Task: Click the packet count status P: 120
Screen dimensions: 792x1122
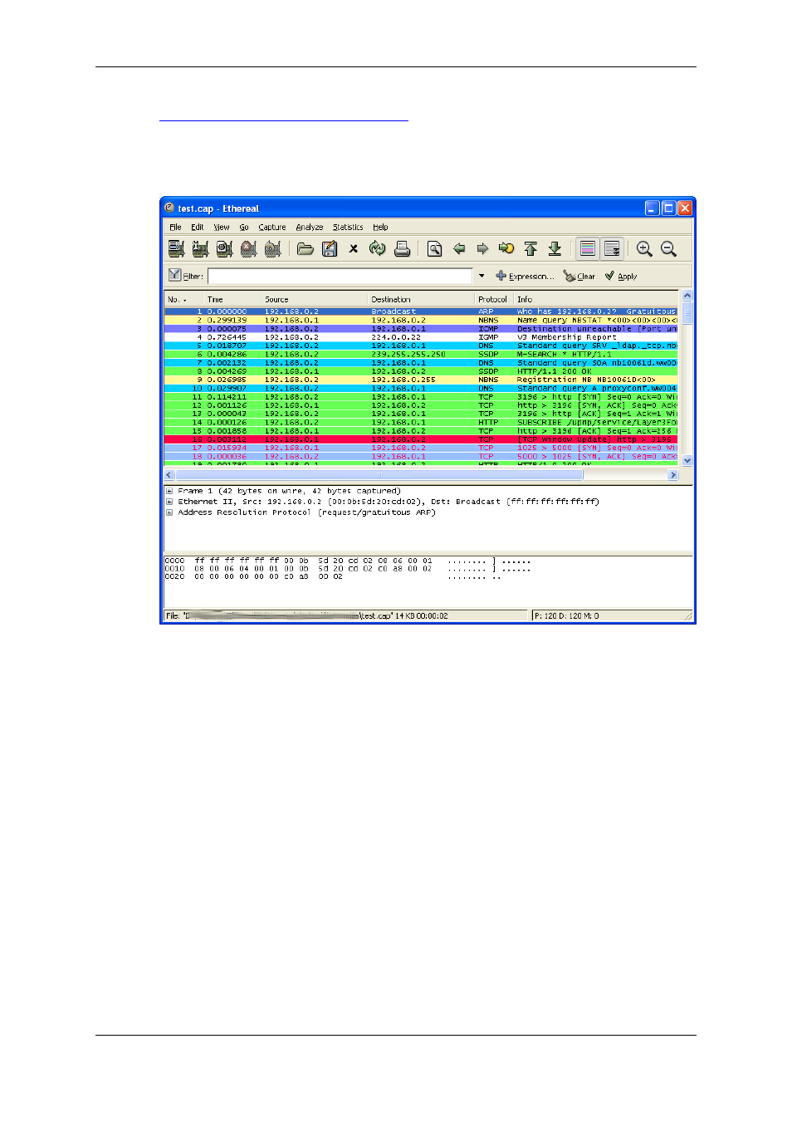Action: [x=566, y=616]
